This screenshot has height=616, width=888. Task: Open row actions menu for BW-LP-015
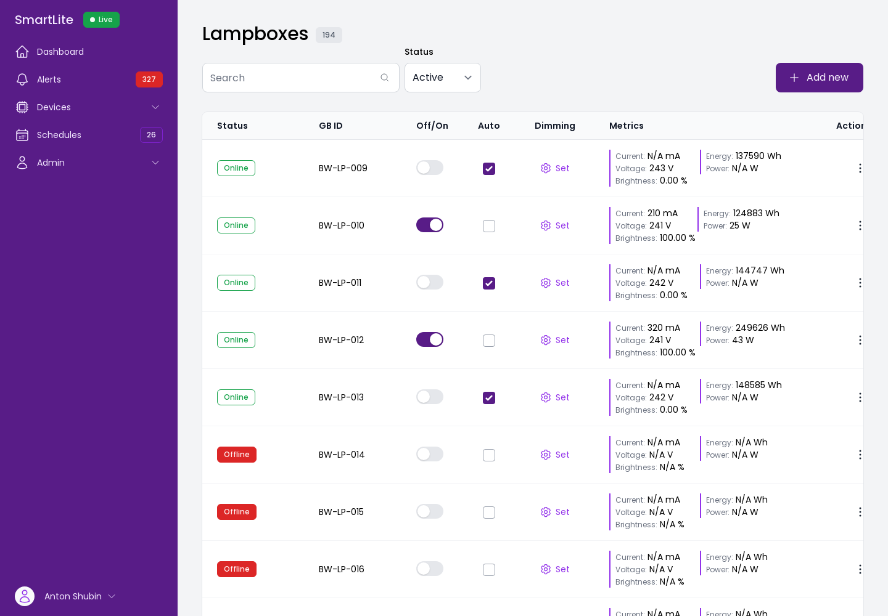tap(860, 512)
